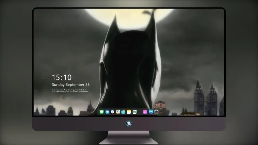The width and height of the screenshot is (258, 145).
Task: Open the Maps app in dock
Action: point(118,112)
